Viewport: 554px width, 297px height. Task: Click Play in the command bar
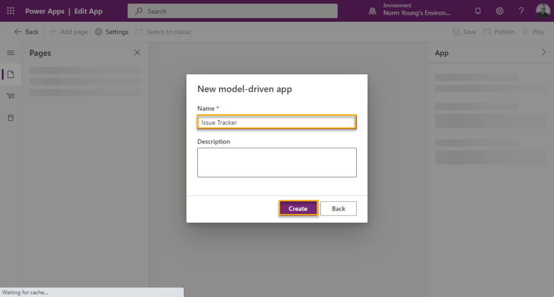coord(533,32)
